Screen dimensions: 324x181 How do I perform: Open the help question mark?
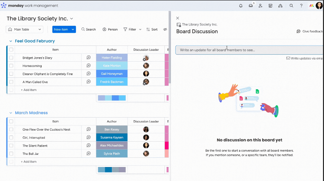coord(301,6)
